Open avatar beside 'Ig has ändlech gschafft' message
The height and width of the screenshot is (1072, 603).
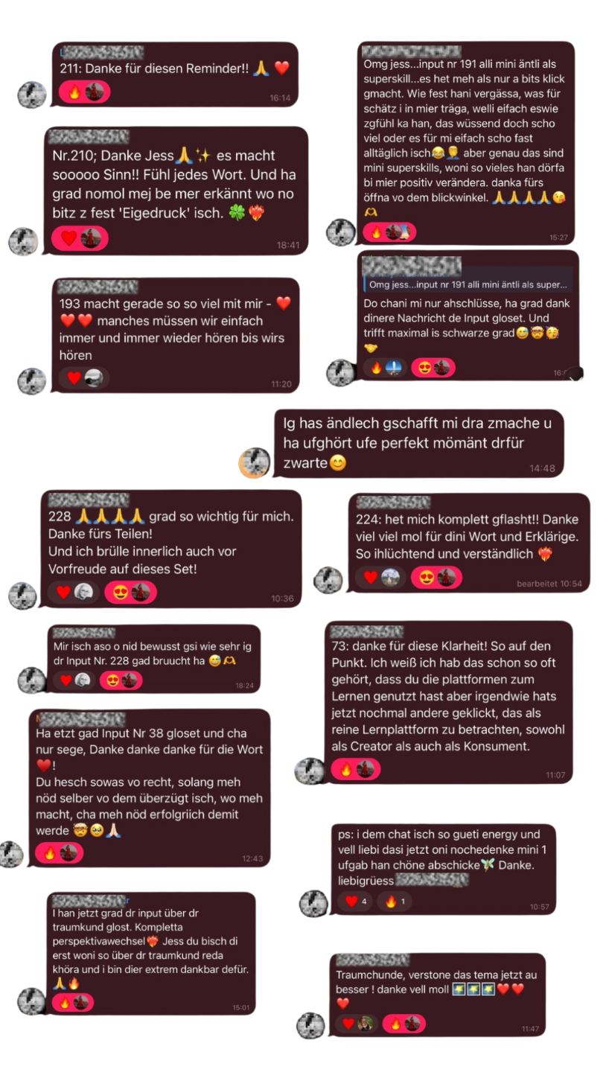254,463
